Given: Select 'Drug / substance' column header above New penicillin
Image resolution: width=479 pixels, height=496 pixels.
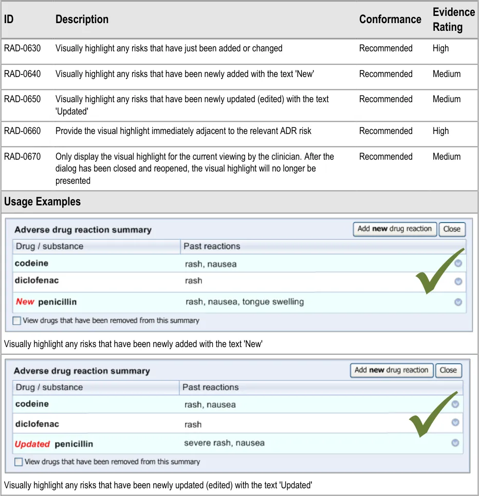Looking at the screenshot, I should pos(49,246).
